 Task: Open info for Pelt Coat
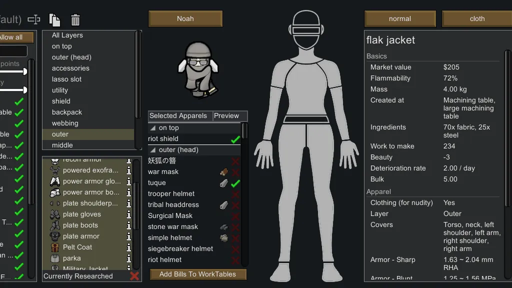coord(129,247)
